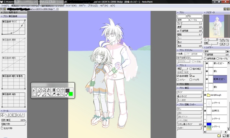The height and width of the screenshot is (138, 230).
Task: Open the ヘルプ(H) menu
Action: [x=104, y=6]
